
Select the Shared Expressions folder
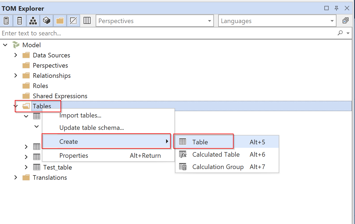click(x=60, y=96)
